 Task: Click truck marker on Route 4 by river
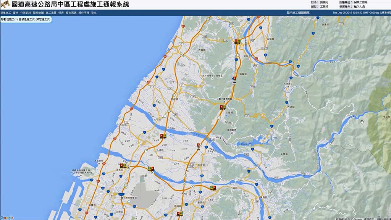151,168
